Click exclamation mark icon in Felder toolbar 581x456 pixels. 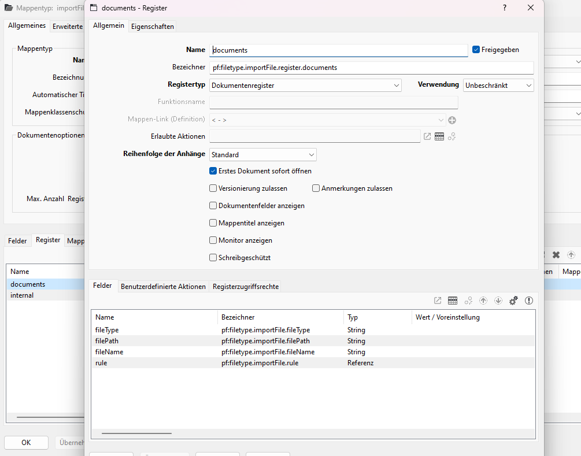pos(529,301)
